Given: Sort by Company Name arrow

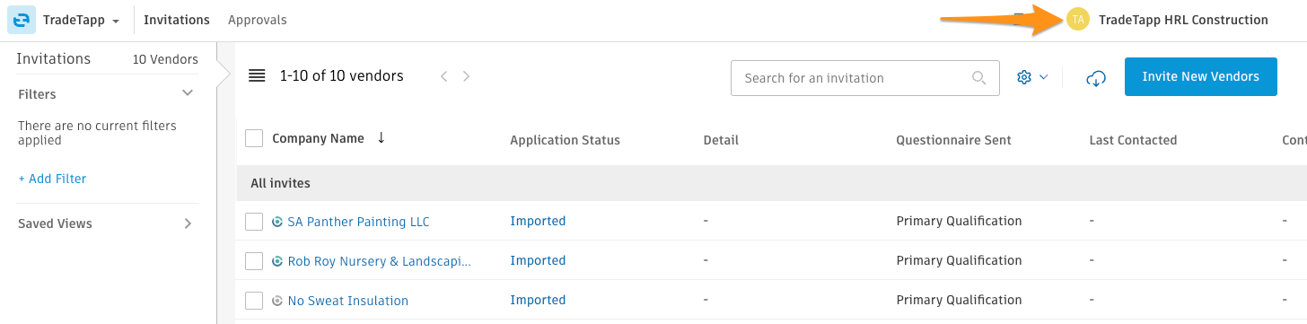Looking at the screenshot, I should [x=381, y=138].
